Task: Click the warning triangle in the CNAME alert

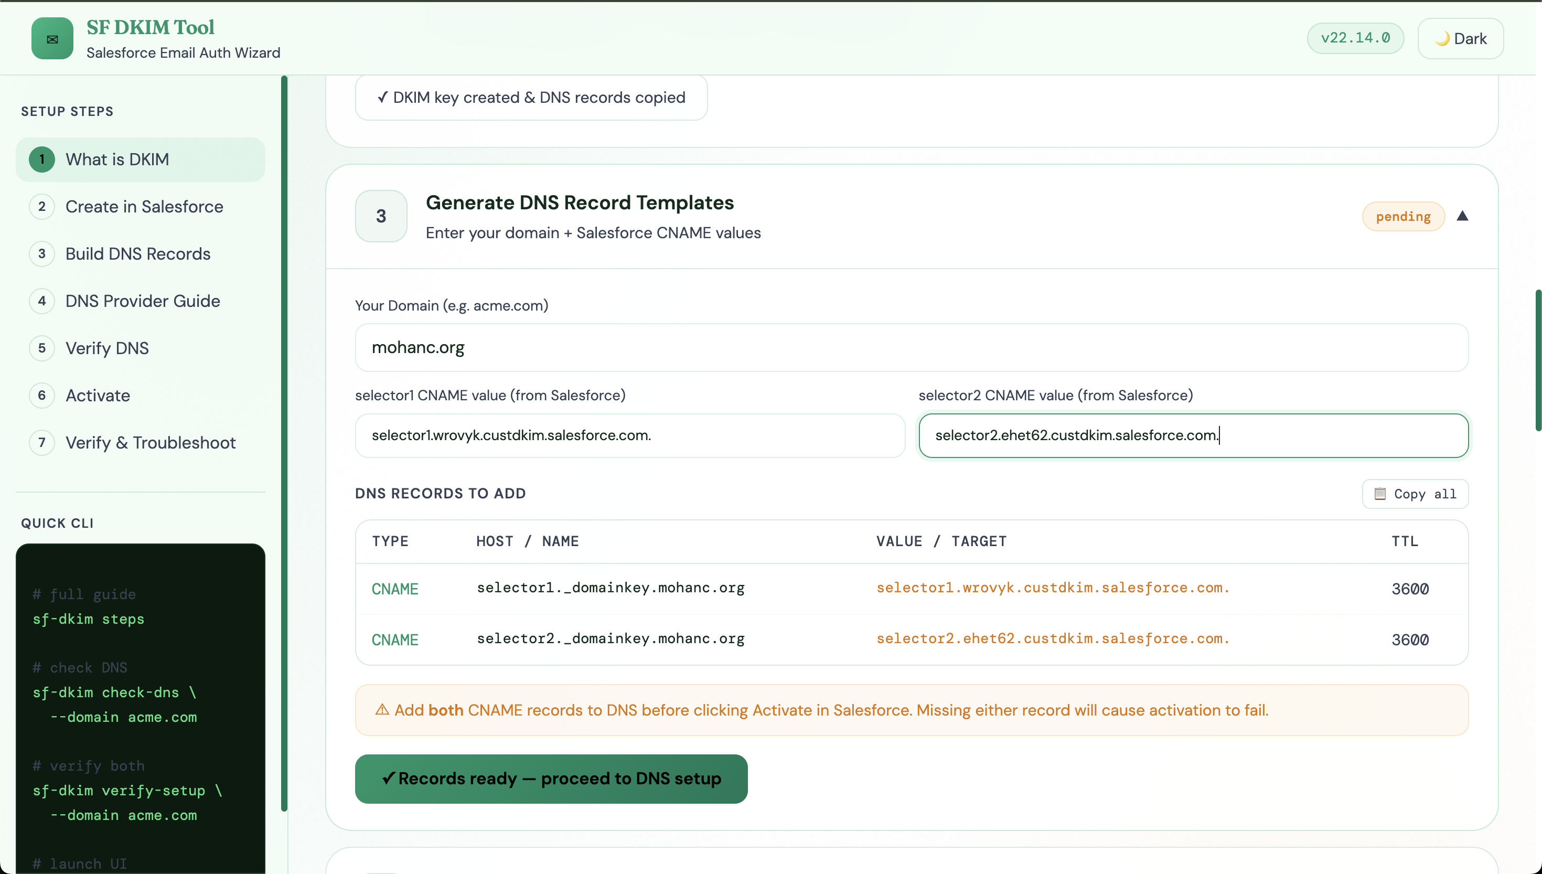Action: [x=382, y=709]
